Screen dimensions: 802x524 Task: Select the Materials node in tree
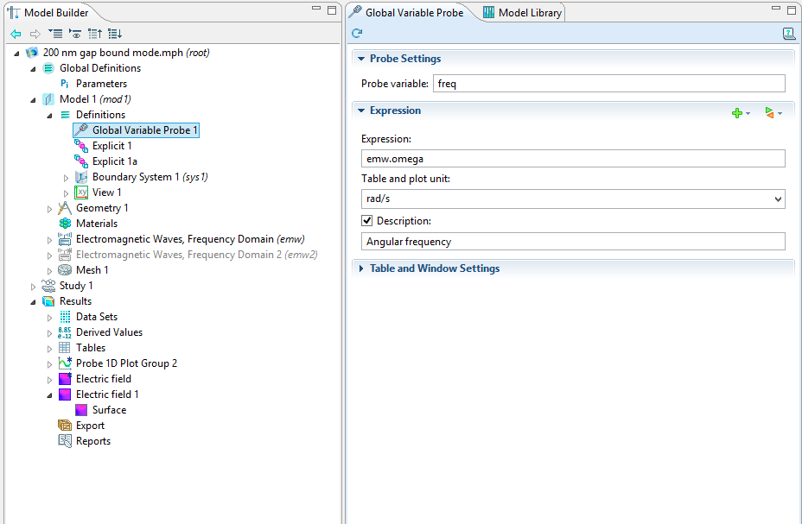pos(96,224)
